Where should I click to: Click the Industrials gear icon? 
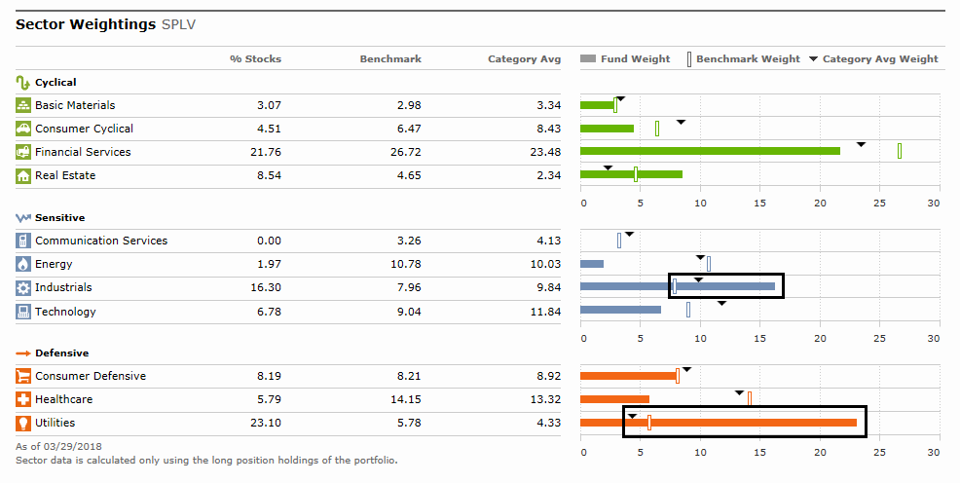coord(23,288)
